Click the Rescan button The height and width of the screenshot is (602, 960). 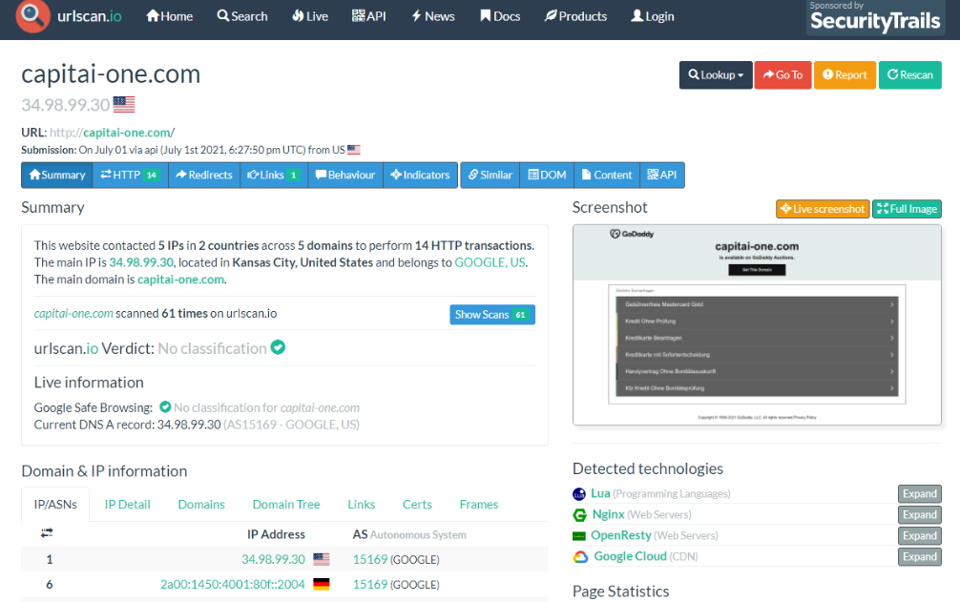910,75
